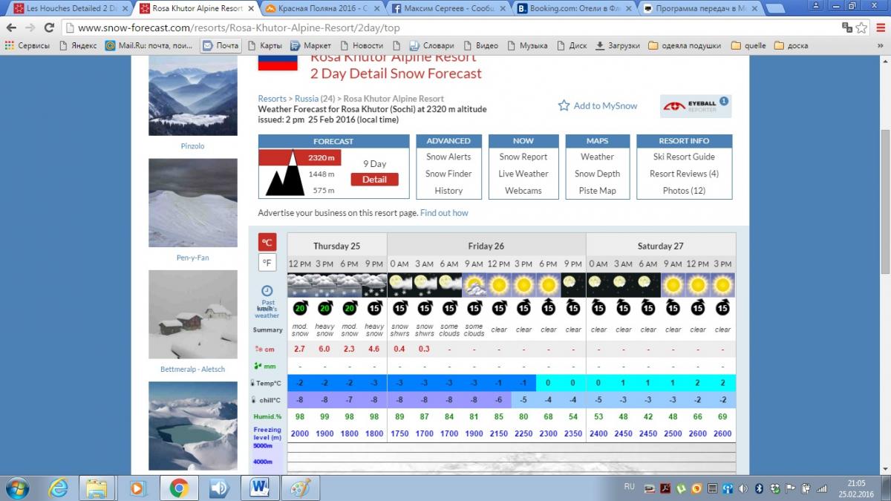Open the Mail.Ru bookmark

click(150, 45)
